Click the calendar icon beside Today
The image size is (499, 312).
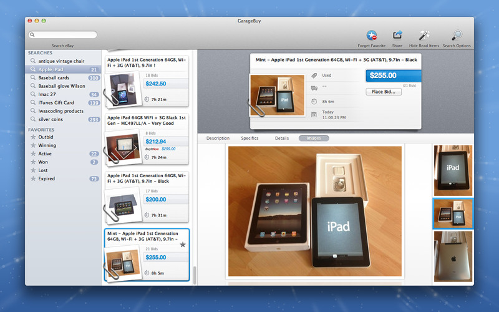click(314, 115)
